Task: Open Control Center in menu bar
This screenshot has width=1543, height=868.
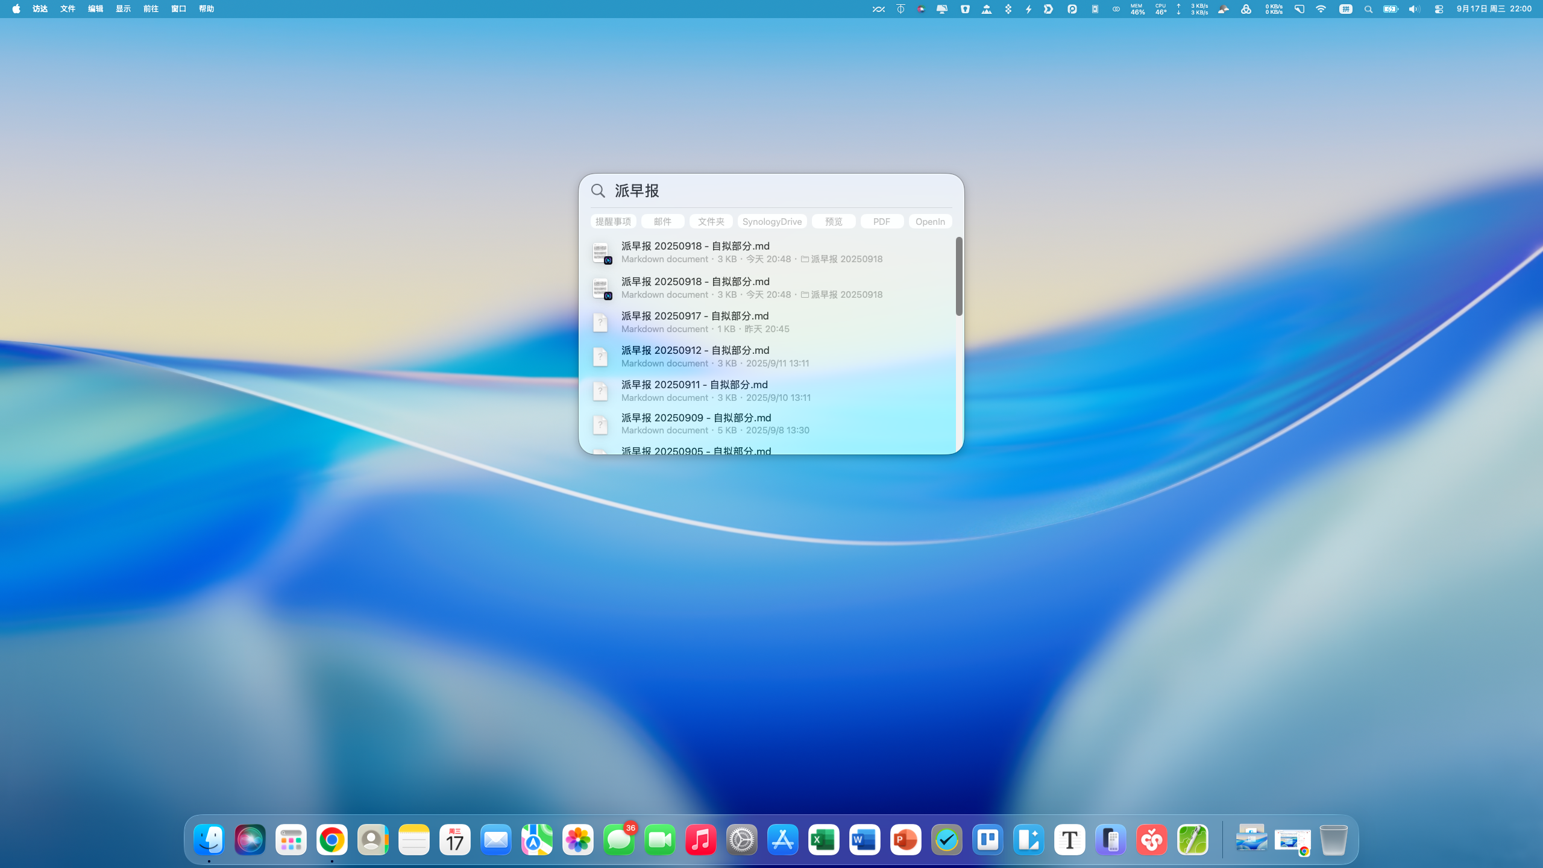Action: [x=1439, y=9]
